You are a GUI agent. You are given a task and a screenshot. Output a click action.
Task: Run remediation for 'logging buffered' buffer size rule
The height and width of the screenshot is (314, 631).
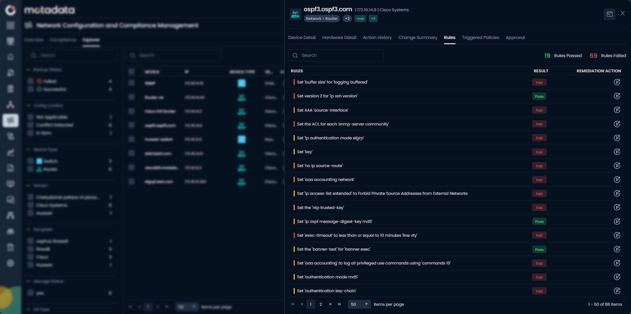pos(617,82)
